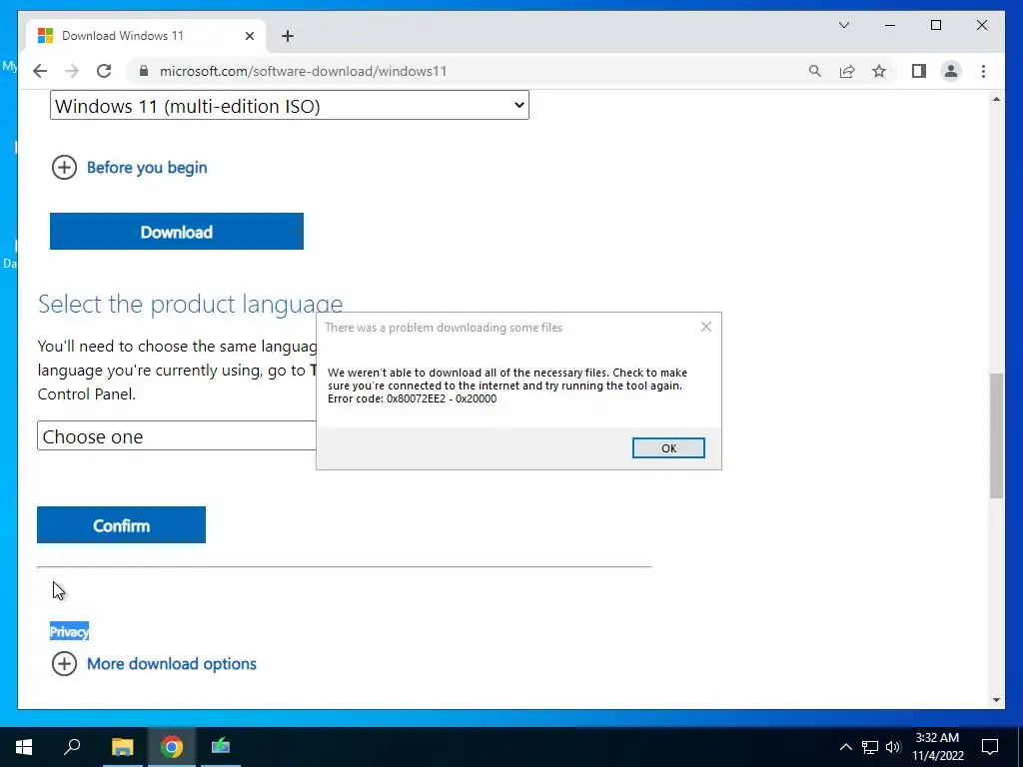
Task: Open a new tab with the plus button
Action: pyautogui.click(x=288, y=36)
